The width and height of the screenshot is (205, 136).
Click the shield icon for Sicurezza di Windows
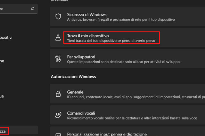point(58,17)
